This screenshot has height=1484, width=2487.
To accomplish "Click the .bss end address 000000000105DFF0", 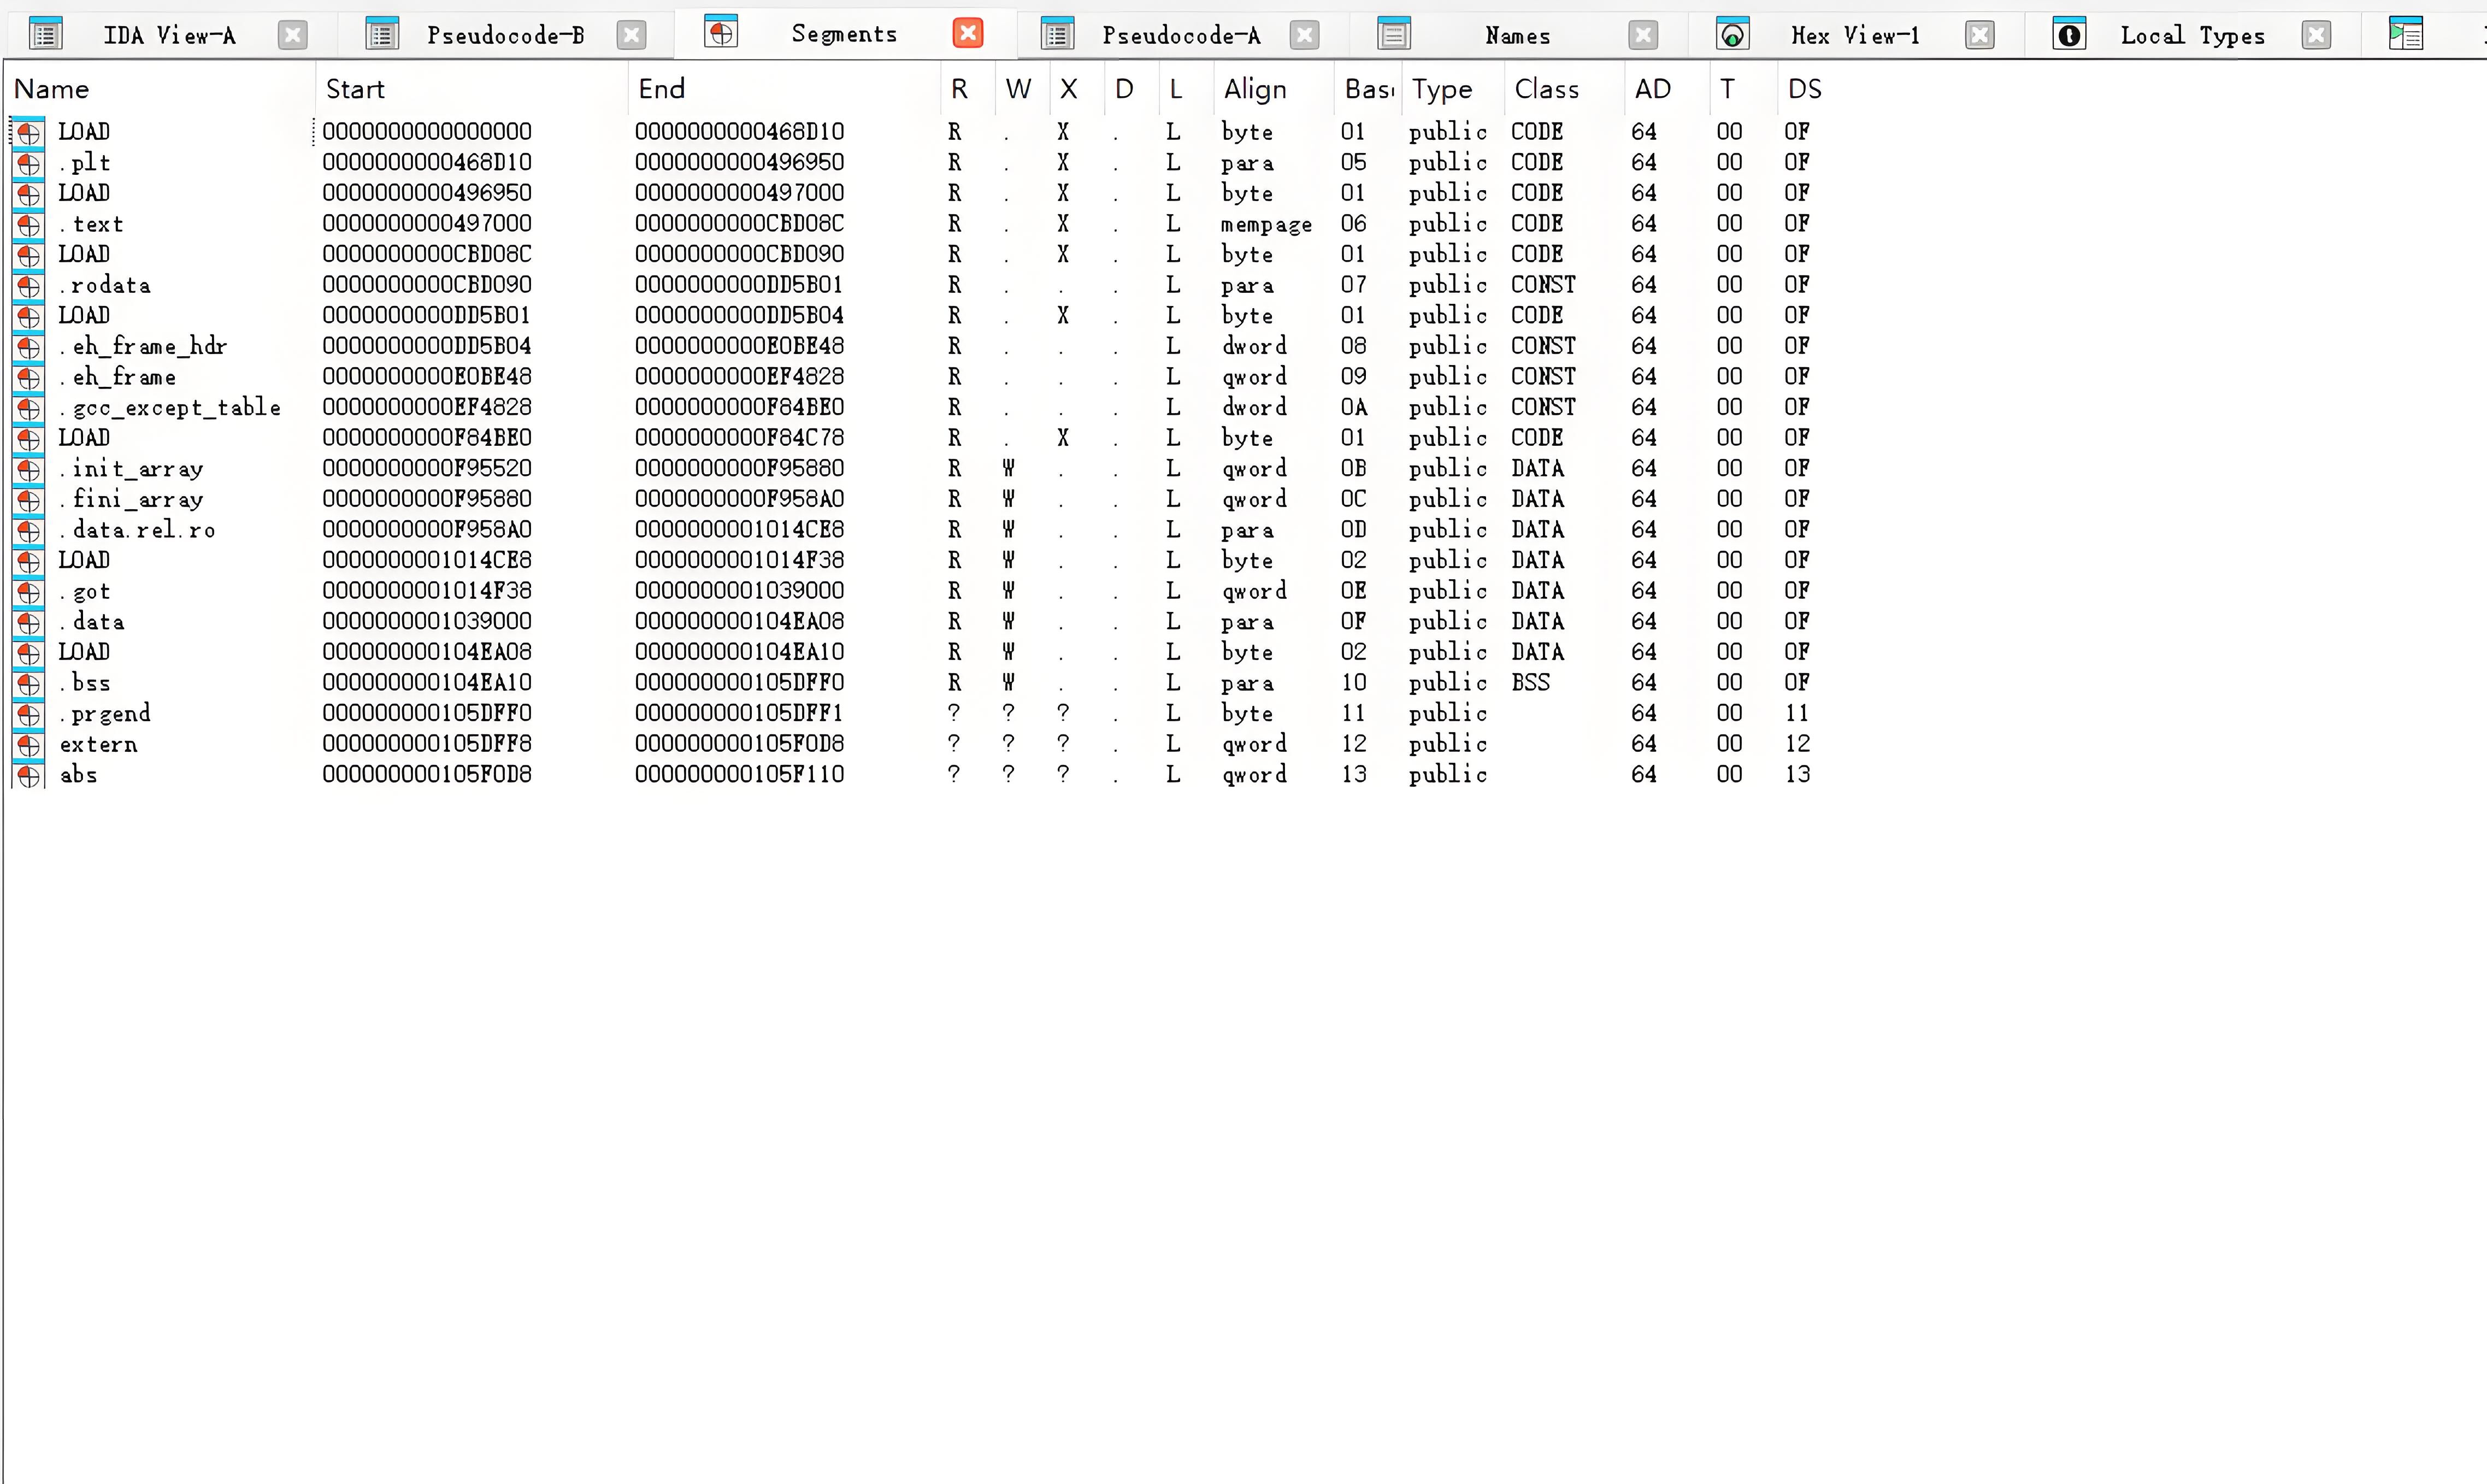I will click(x=740, y=683).
